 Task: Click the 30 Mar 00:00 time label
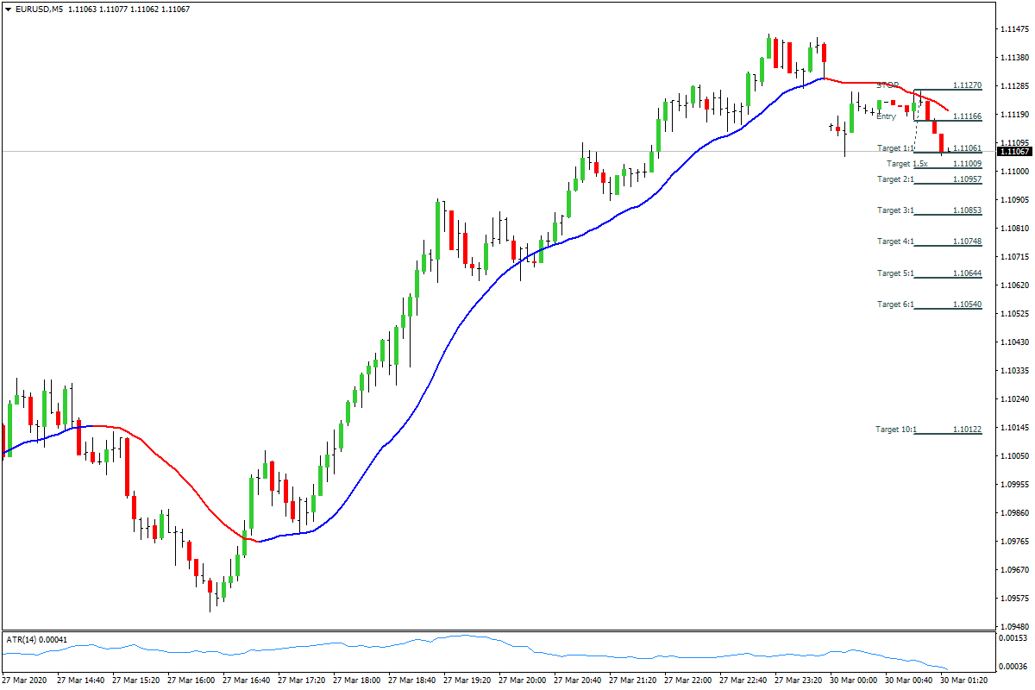854,681
